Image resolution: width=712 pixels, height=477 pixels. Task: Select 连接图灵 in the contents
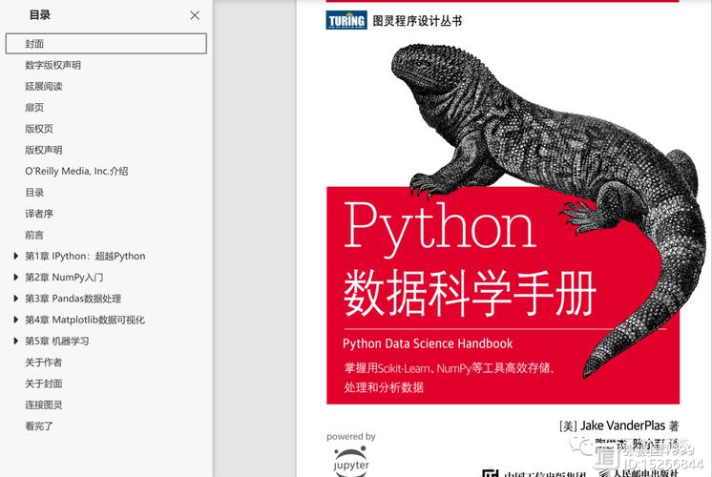44,404
